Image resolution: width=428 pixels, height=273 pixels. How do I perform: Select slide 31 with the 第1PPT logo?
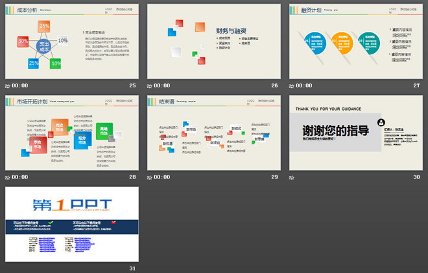point(71,224)
